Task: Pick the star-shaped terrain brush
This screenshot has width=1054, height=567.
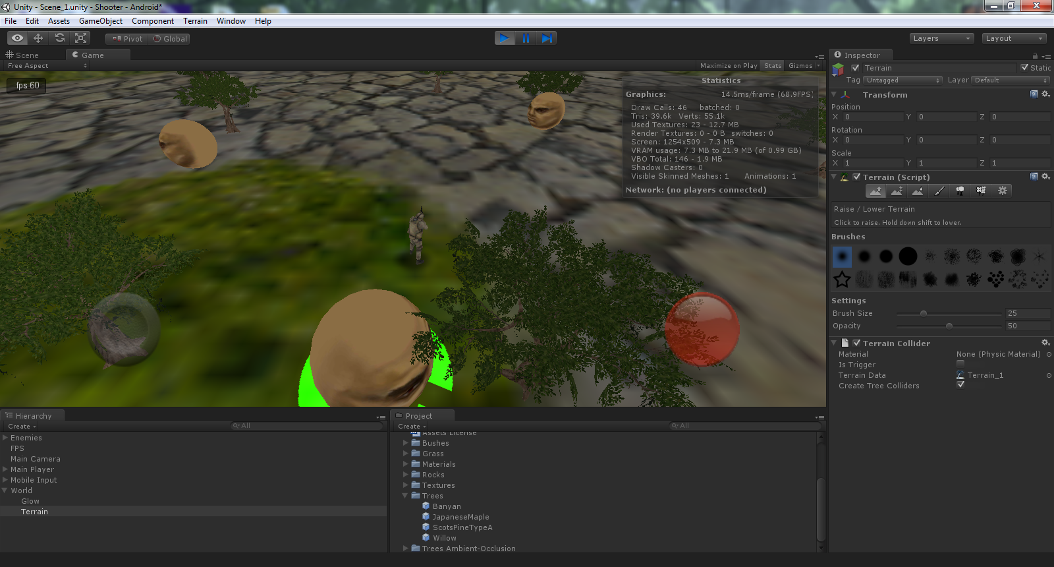Action: pyautogui.click(x=842, y=280)
